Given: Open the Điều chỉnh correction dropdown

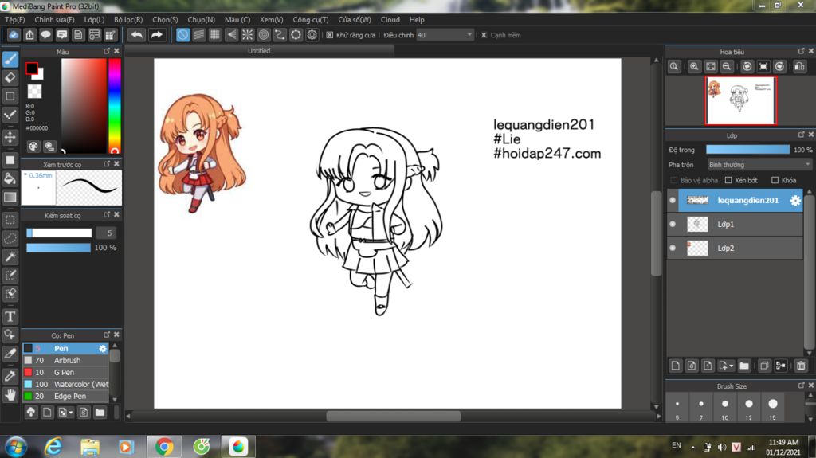Looking at the screenshot, I should pos(445,35).
